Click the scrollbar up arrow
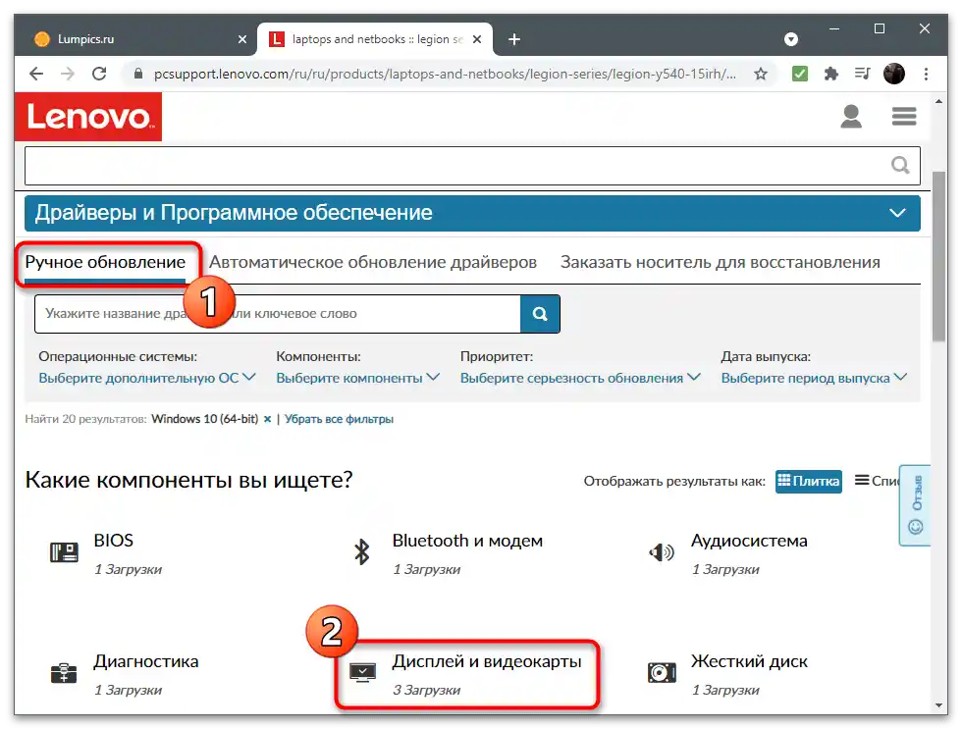 938,101
